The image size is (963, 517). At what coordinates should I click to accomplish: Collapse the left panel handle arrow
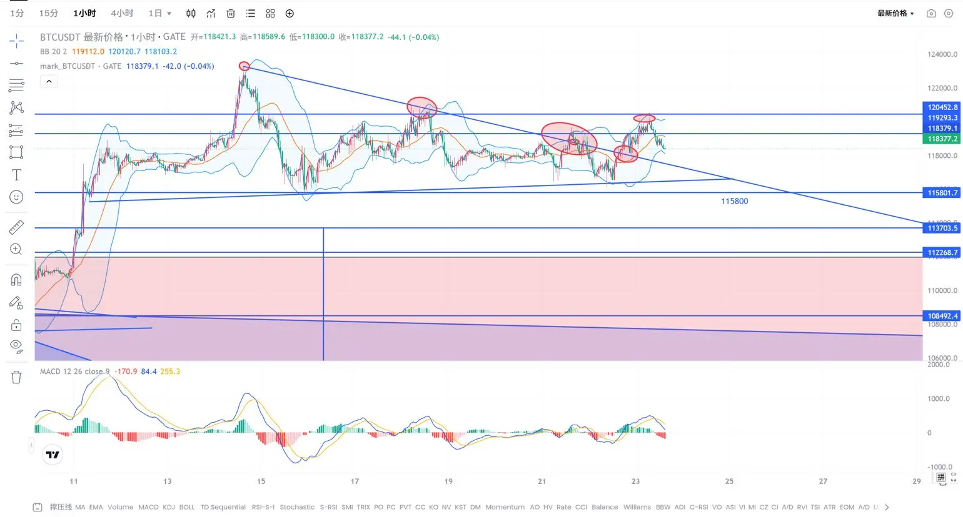click(x=31, y=445)
